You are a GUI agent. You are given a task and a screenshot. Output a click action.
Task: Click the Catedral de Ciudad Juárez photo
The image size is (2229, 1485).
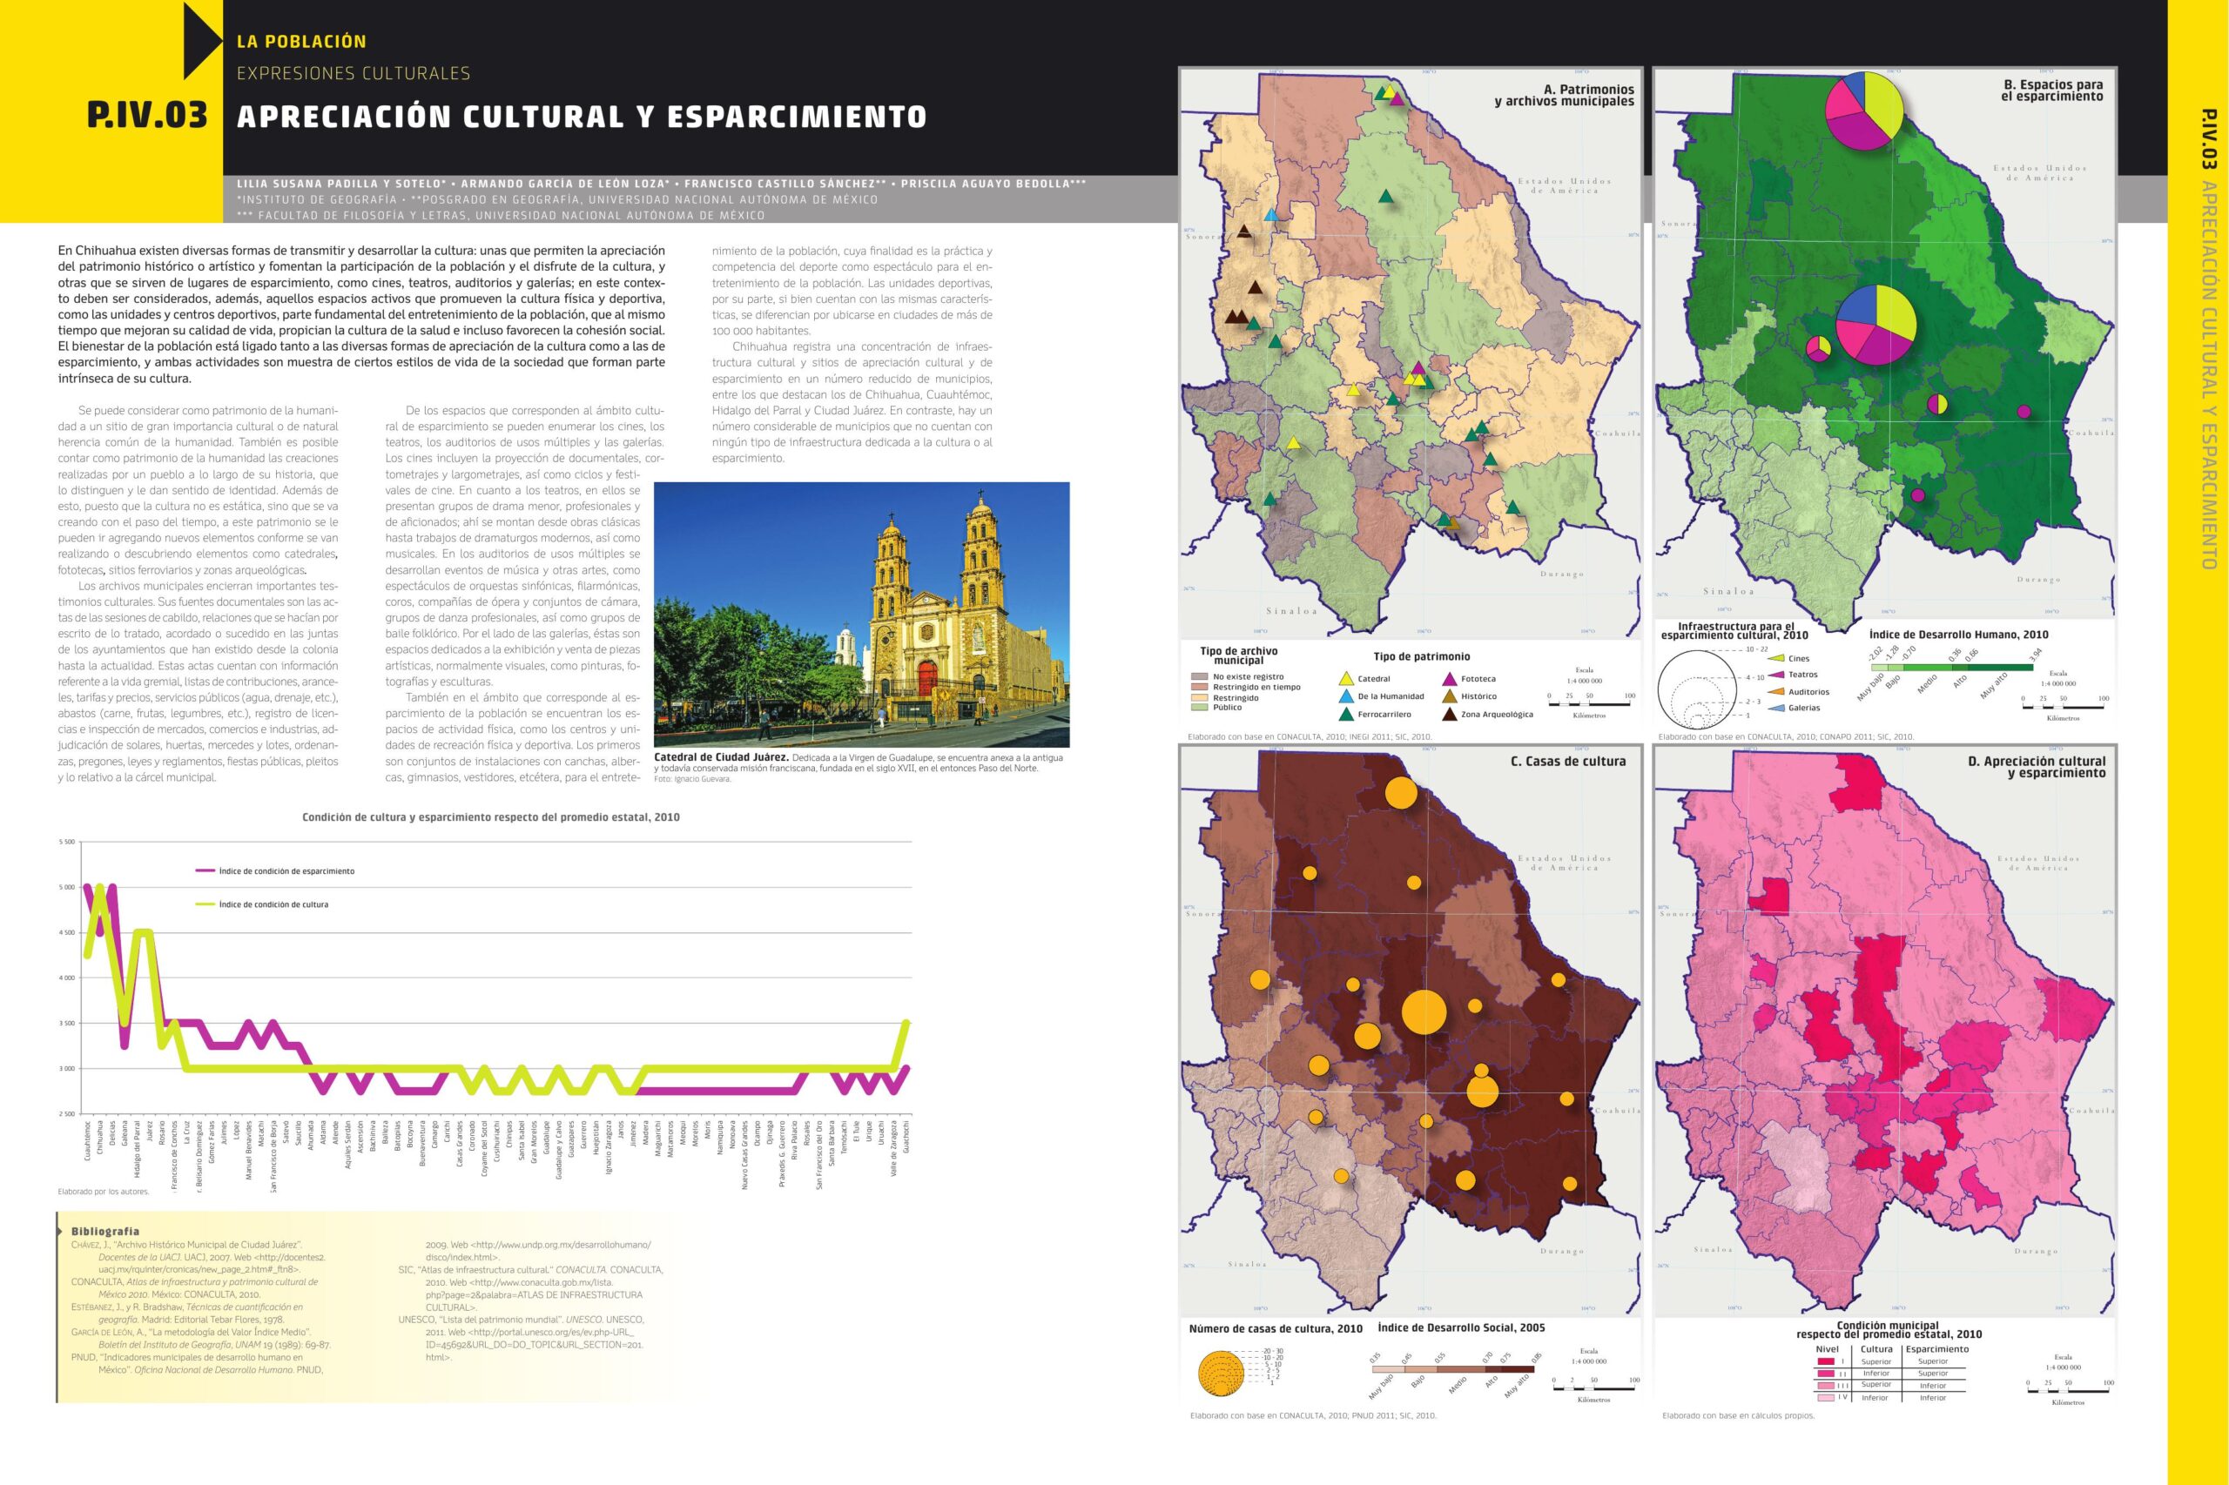(x=861, y=615)
